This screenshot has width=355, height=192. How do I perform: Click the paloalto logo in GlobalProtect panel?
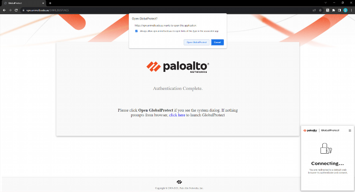[310, 131]
